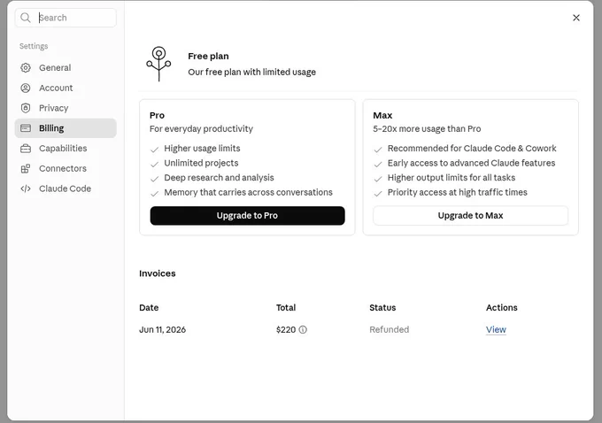Image resolution: width=602 pixels, height=423 pixels.
Task: Click 'Priority access at high traffic times'
Action: (x=458, y=192)
